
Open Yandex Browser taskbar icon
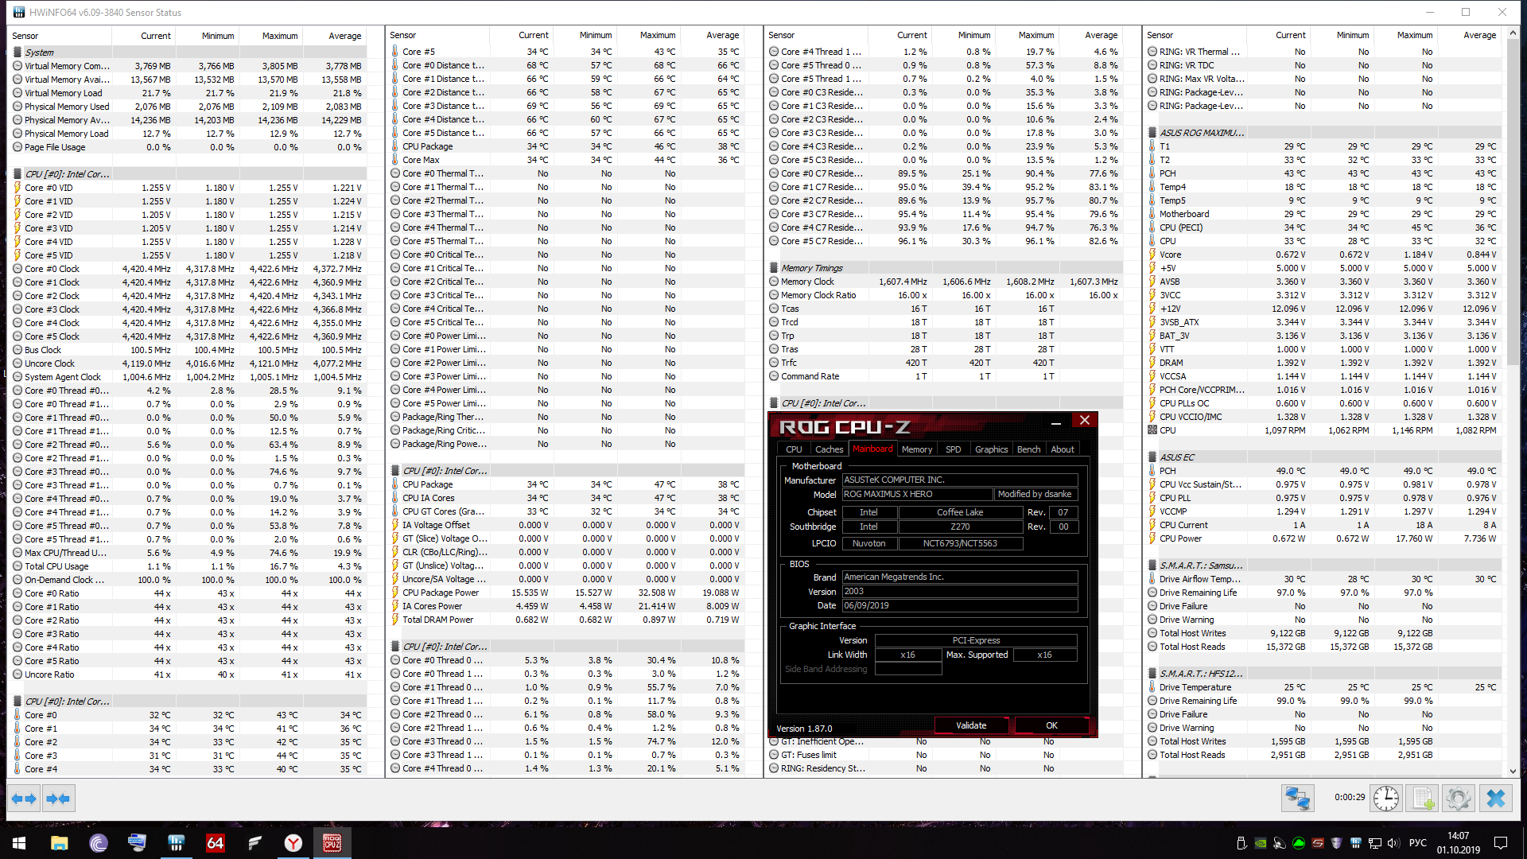click(293, 843)
